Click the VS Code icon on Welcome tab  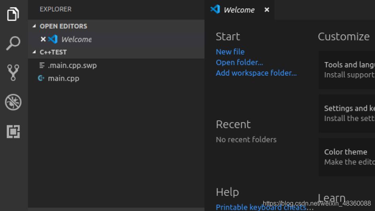215,9
